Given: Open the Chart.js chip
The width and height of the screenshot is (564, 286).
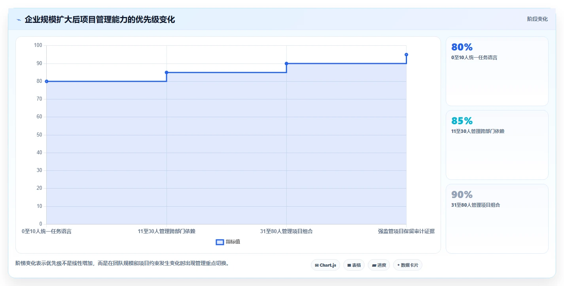Looking at the screenshot, I should click(x=326, y=265).
